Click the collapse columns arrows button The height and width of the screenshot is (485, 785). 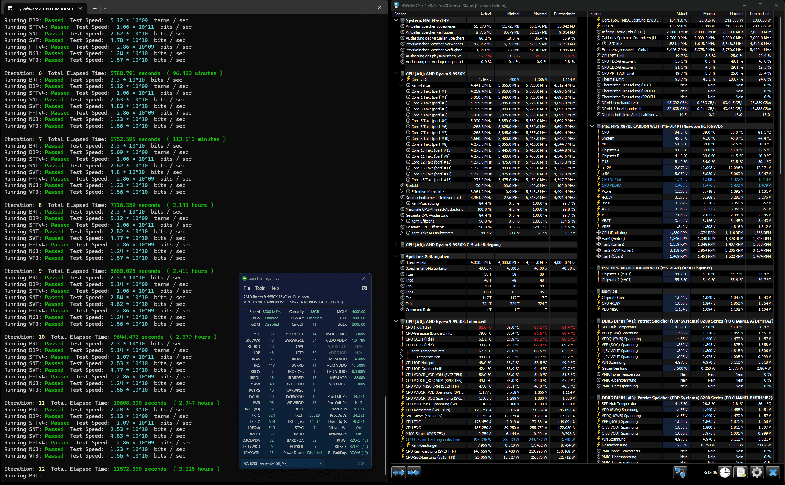click(414, 473)
